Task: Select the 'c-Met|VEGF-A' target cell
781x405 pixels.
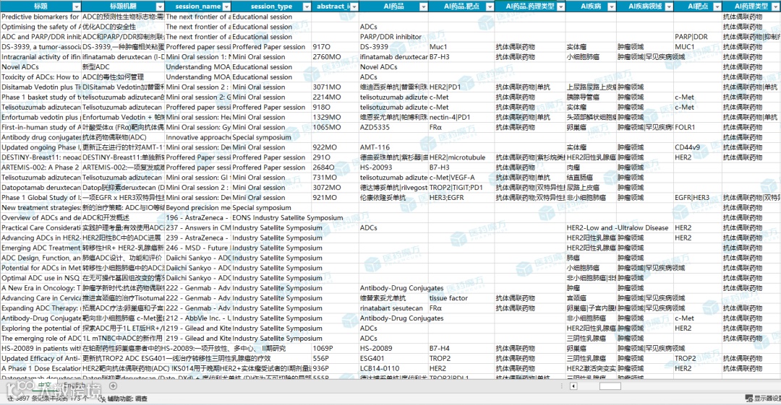Action: click(x=461, y=178)
